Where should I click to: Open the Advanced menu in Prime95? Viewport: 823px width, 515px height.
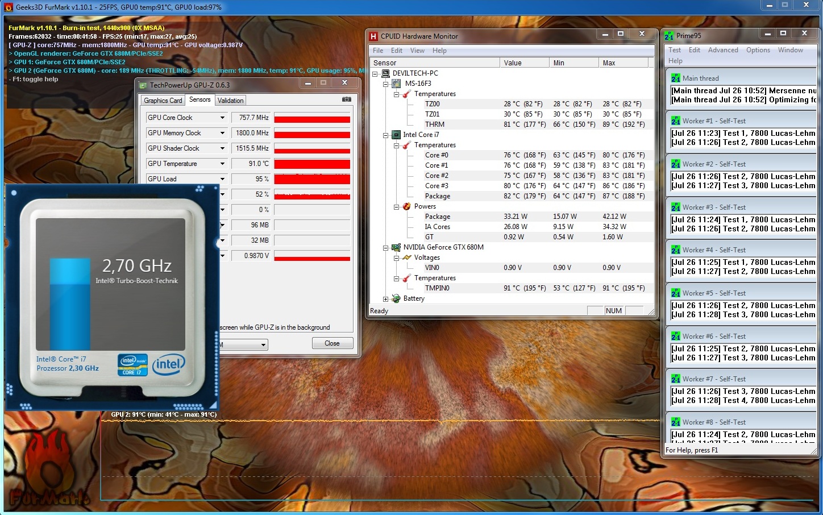coord(723,50)
